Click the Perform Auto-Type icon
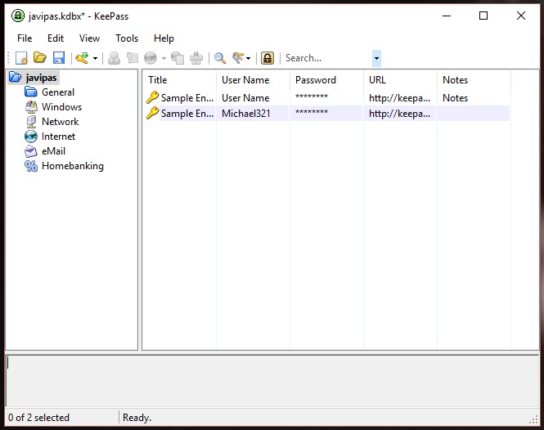Image resolution: width=544 pixels, height=430 pixels. tap(196, 58)
